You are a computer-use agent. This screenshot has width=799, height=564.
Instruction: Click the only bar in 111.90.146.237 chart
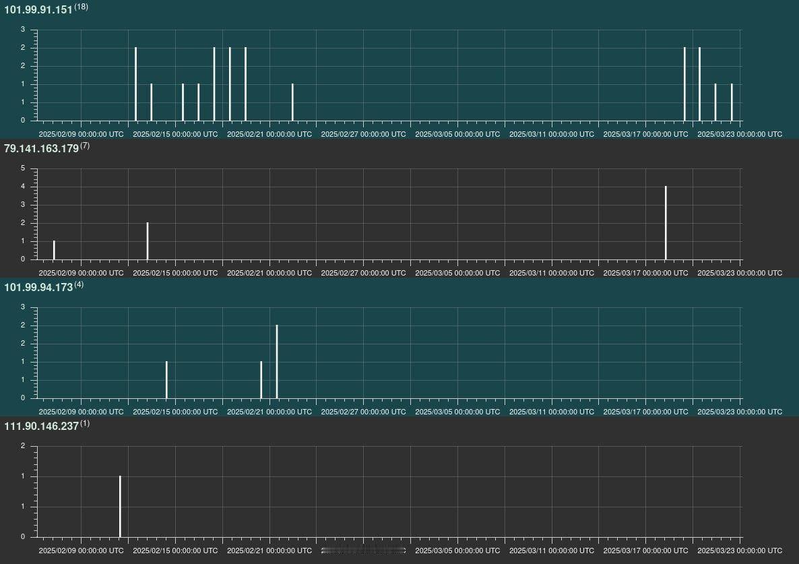tap(121, 507)
